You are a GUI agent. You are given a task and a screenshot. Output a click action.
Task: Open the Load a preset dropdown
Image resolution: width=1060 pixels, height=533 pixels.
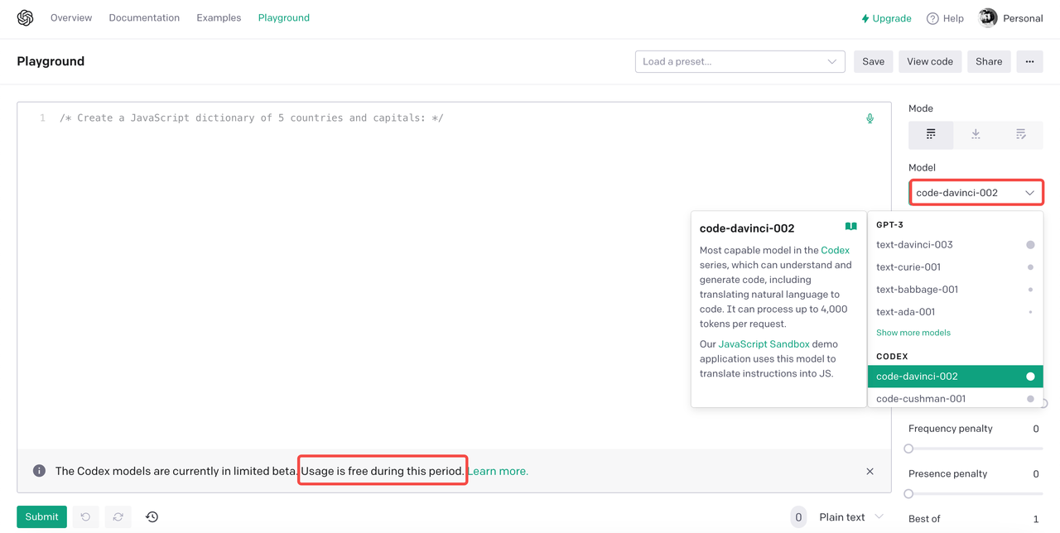[740, 61]
